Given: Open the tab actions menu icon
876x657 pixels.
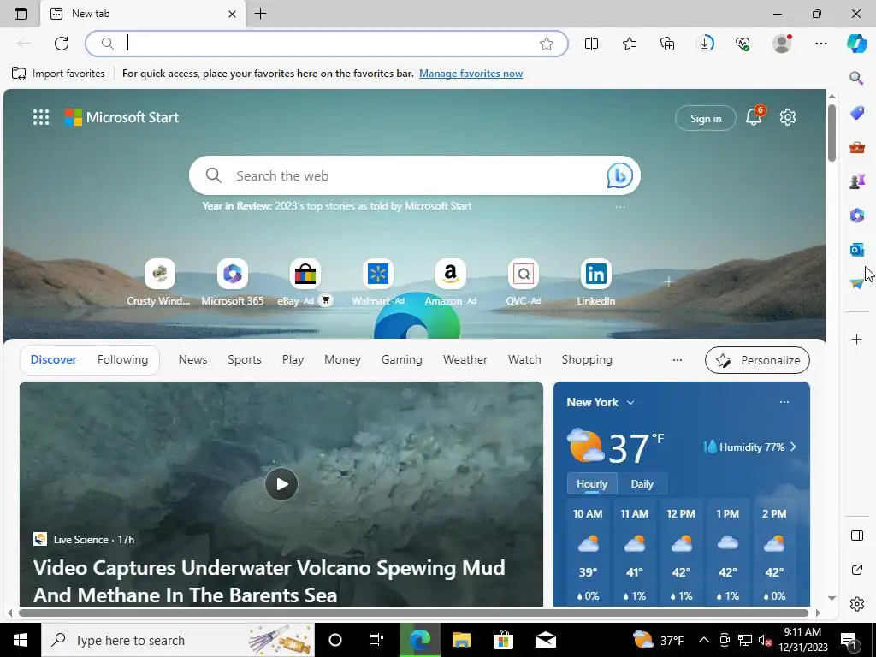Looking at the screenshot, I should [21, 14].
